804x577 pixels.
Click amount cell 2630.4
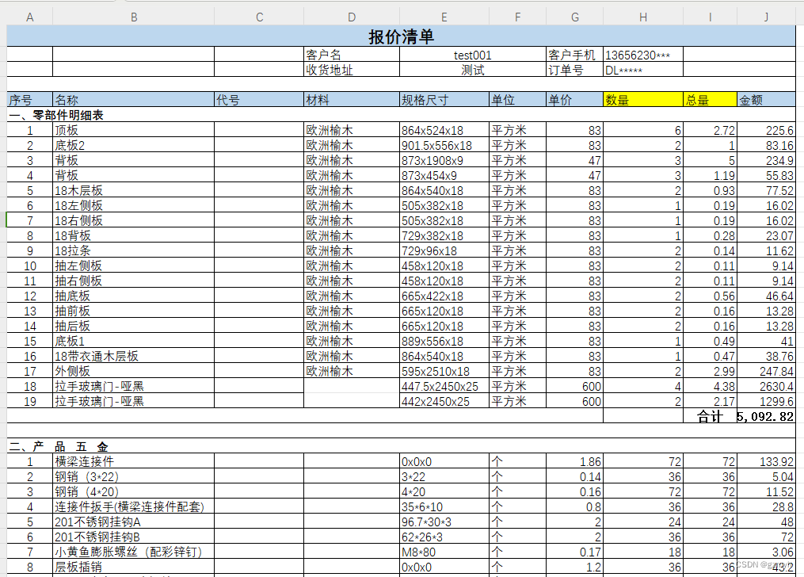pyautogui.click(x=766, y=386)
